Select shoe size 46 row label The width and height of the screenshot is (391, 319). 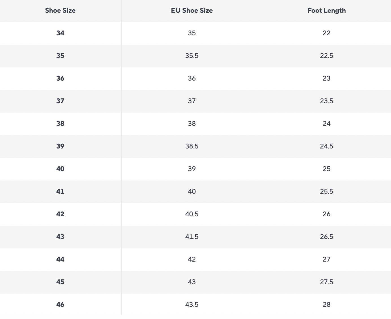[x=60, y=305]
